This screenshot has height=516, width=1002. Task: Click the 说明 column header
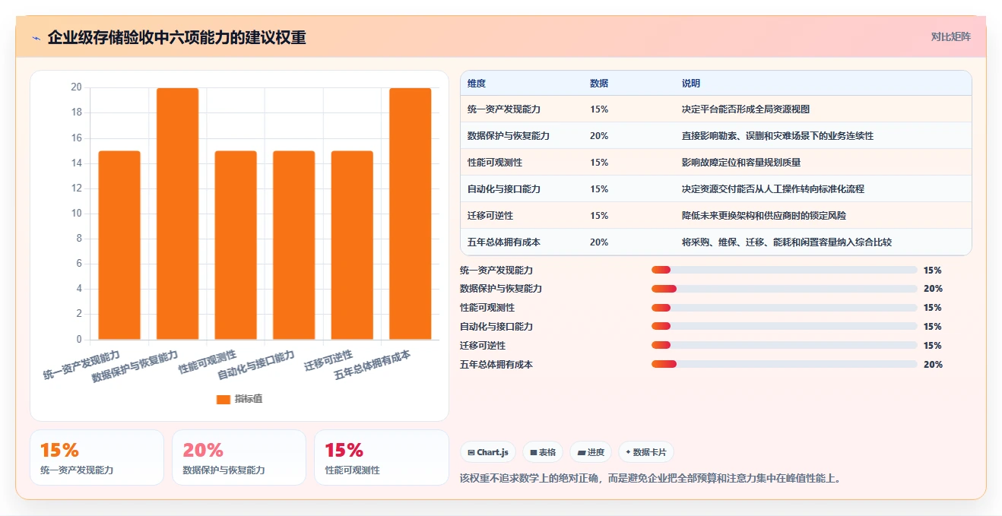click(691, 84)
